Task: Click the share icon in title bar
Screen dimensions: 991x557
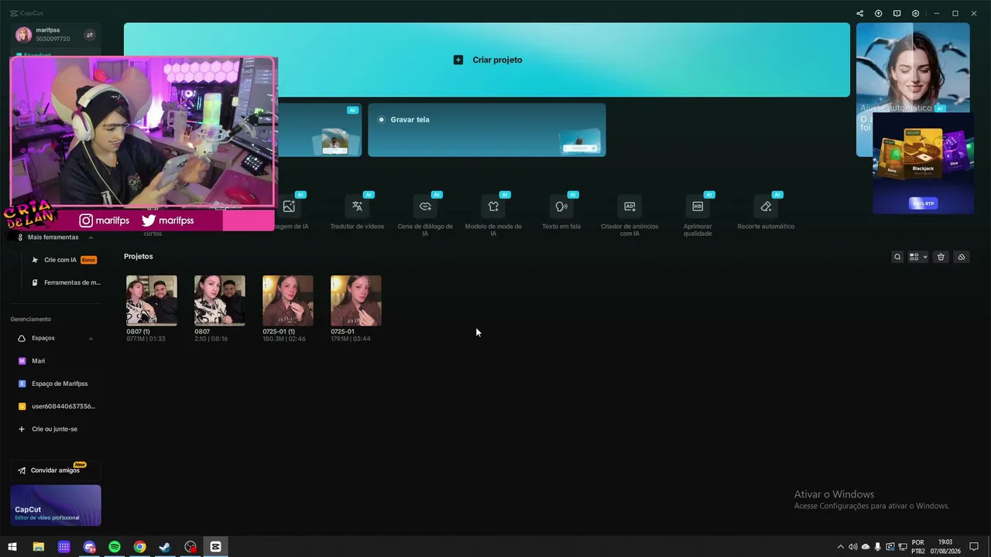Action: pyautogui.click(x=859, y=13)
